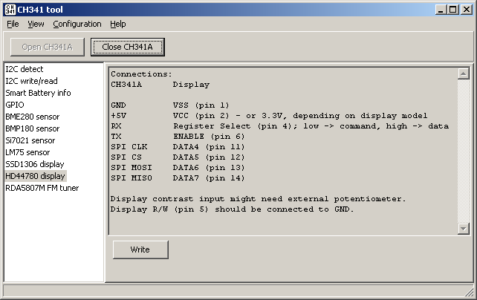Click the Write button
The image size is (477, 300).
[140, 250]
